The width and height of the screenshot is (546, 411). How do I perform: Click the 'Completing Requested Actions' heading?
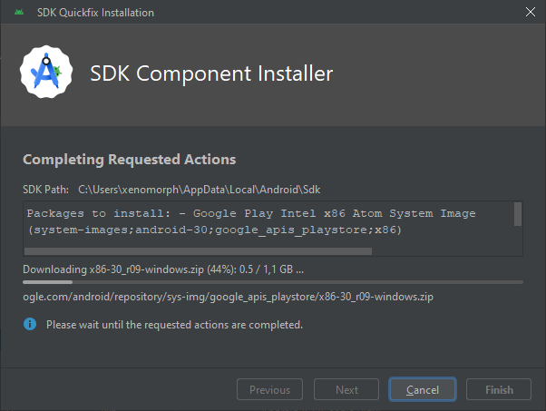pyautogui.click(x=129, y=160)
